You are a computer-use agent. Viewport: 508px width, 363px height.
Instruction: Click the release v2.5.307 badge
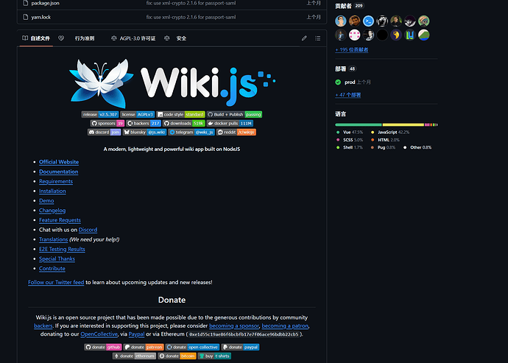100,114
